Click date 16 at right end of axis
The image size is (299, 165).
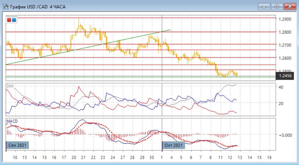269,157
